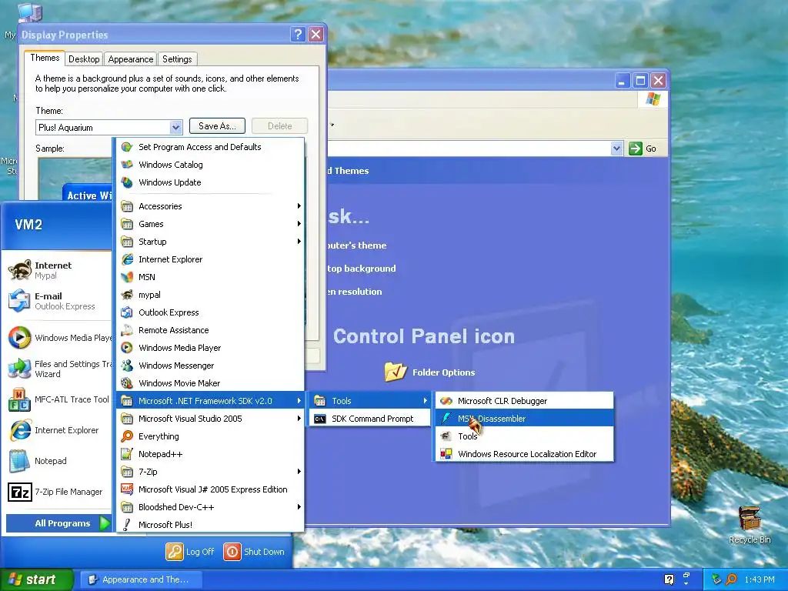Open Windows Messenger
The width and height of the screenshot is (788, 591).
[210, 366]
